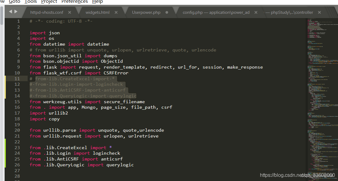Click the left sidebar scrollbar
This screenshot has height=181, width=338.
coord(2,16)
